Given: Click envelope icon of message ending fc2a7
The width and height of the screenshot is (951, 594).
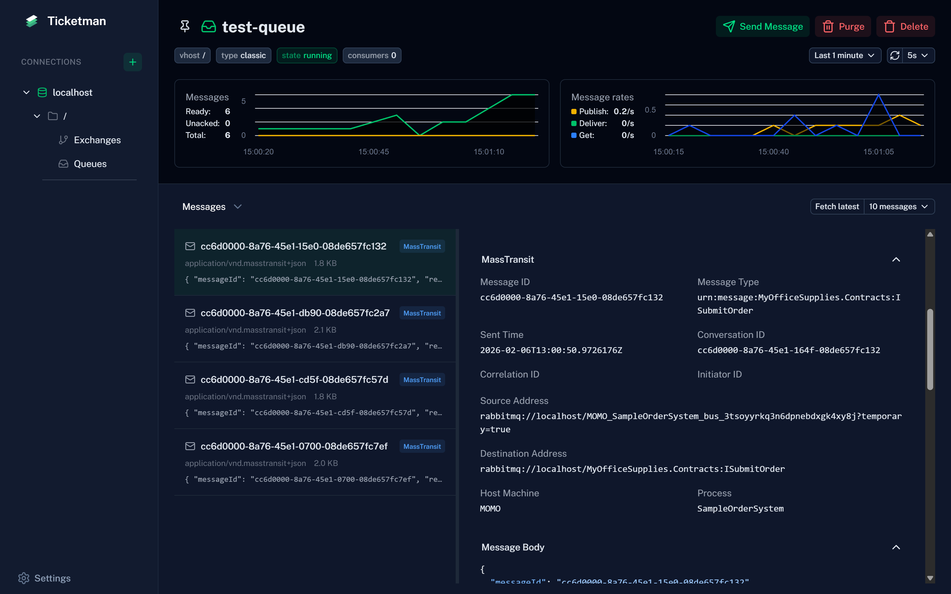Looking at the screenshot, I should 190,313.
